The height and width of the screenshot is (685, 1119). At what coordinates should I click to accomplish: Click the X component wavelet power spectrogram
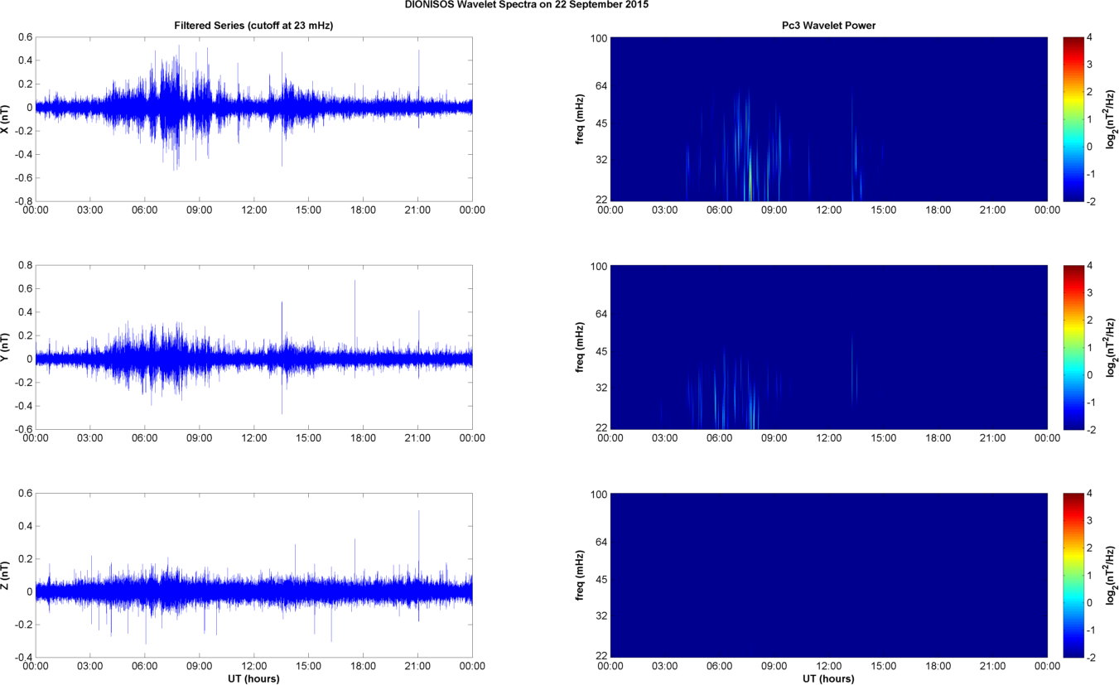829,118
